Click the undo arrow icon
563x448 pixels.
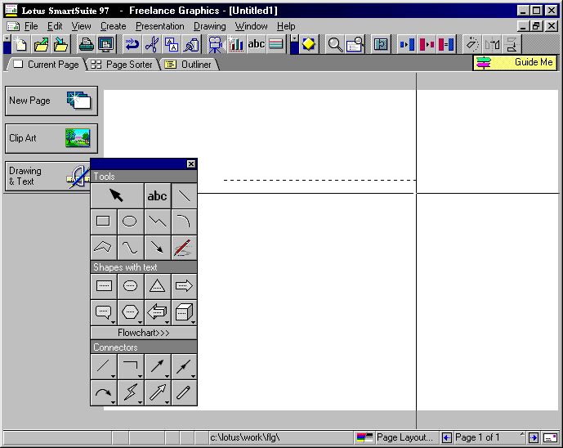[132, 44]
